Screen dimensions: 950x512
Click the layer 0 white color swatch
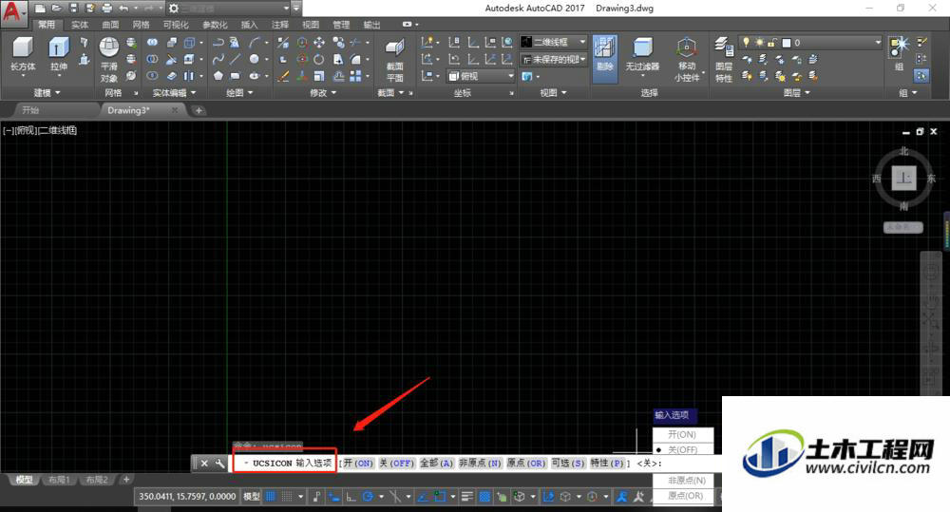click(787, 43)
